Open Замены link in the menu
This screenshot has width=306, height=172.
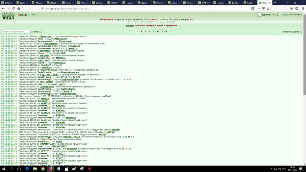click(x=153, y=19)
